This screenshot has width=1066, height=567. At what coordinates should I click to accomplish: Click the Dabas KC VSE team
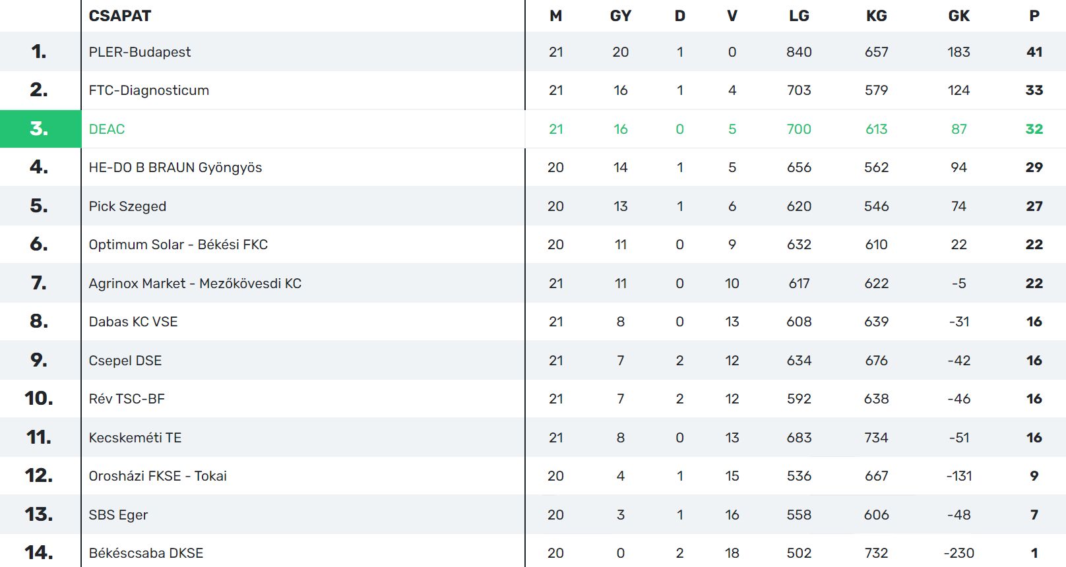133,322
